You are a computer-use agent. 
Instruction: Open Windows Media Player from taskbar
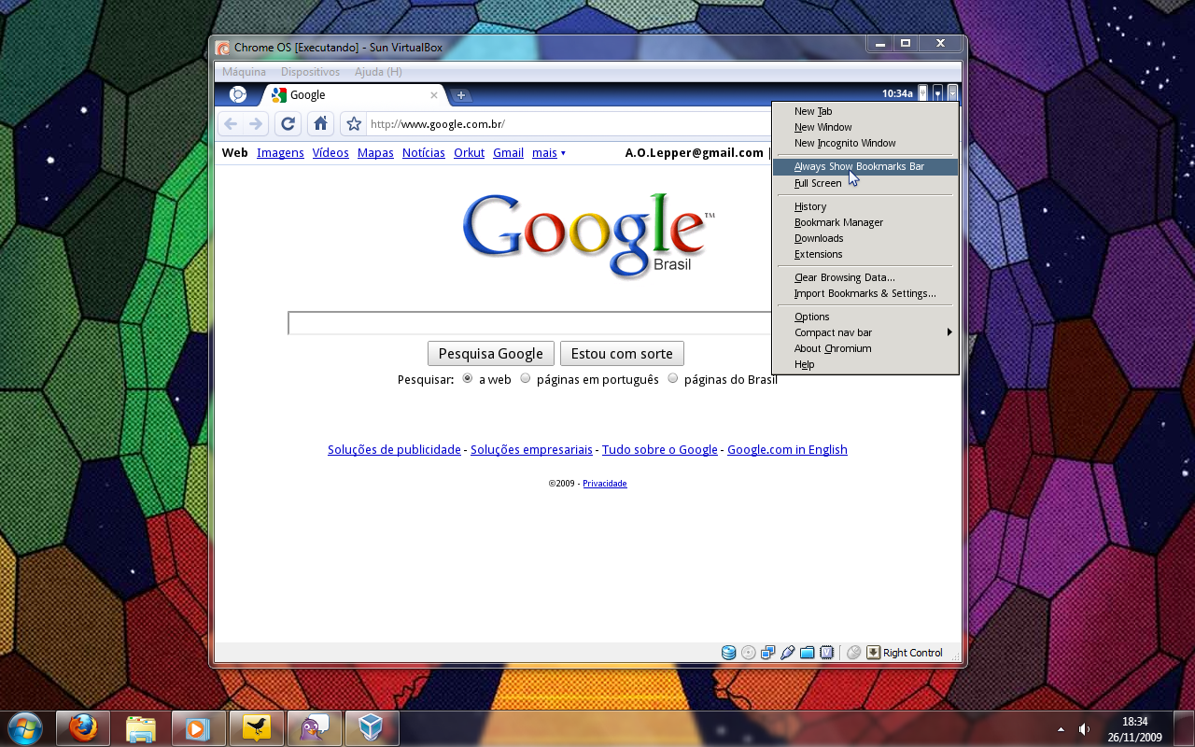pos(199,727)
